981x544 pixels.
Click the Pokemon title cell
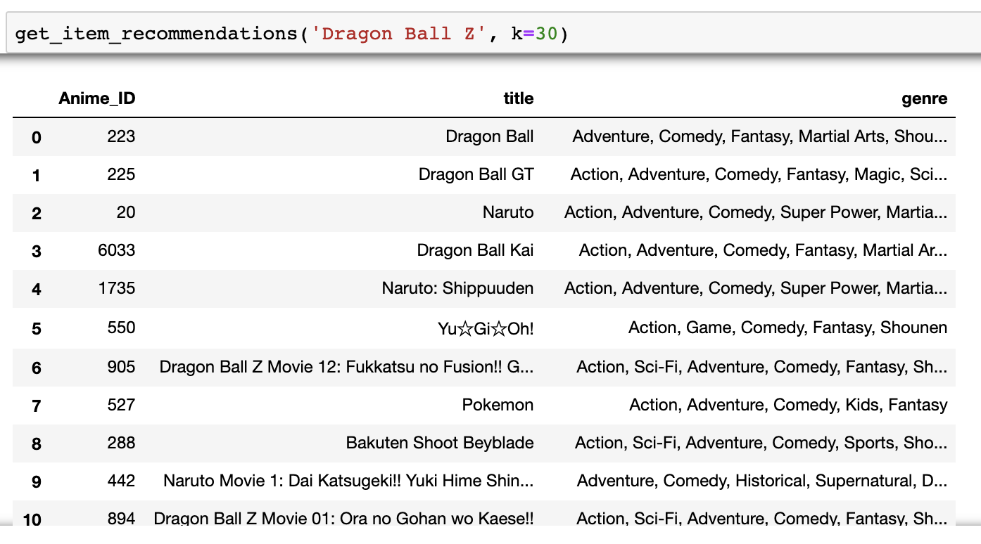tap(498, 405)
